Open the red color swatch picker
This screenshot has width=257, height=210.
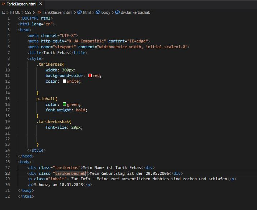tap(90, 75)
